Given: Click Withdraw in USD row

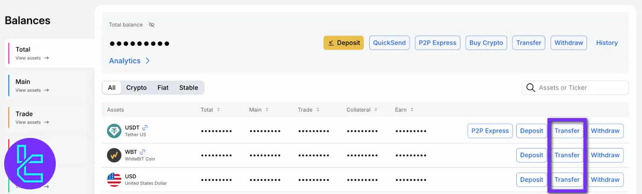Looking at the screenshot, I should pyautogui.click(x=605, y=180).
